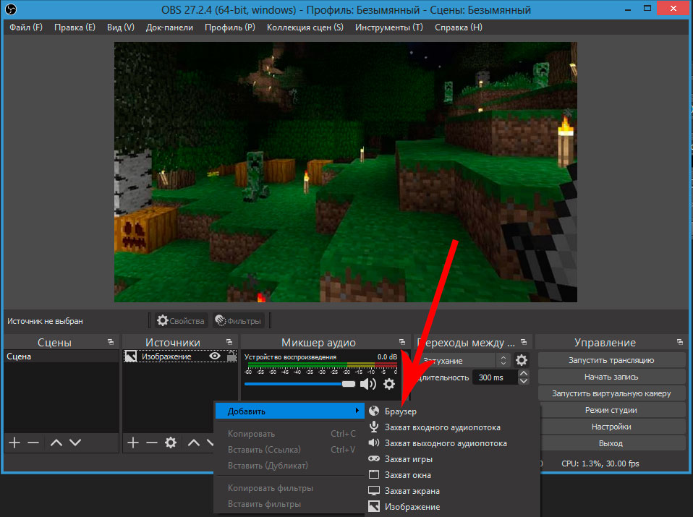Viewport: 693px width, 517px height.
Task: Add a Захват экрана source
Action: 453,491
